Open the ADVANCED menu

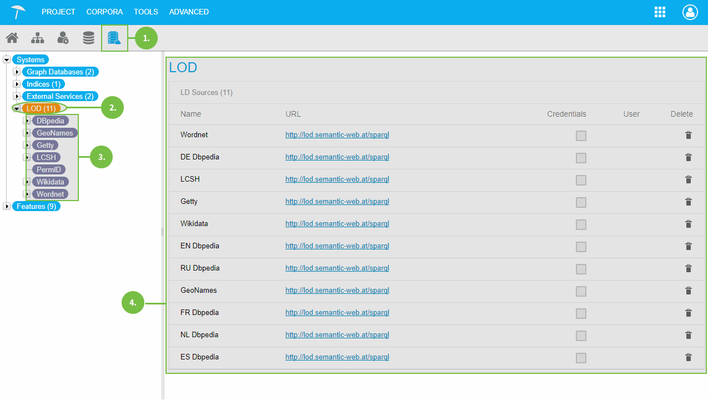click(189, 12)
